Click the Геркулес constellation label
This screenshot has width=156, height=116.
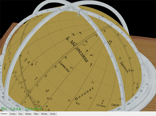click(x=115, y=105)
